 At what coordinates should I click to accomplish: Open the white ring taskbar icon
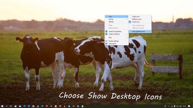[x=78, y=106]
